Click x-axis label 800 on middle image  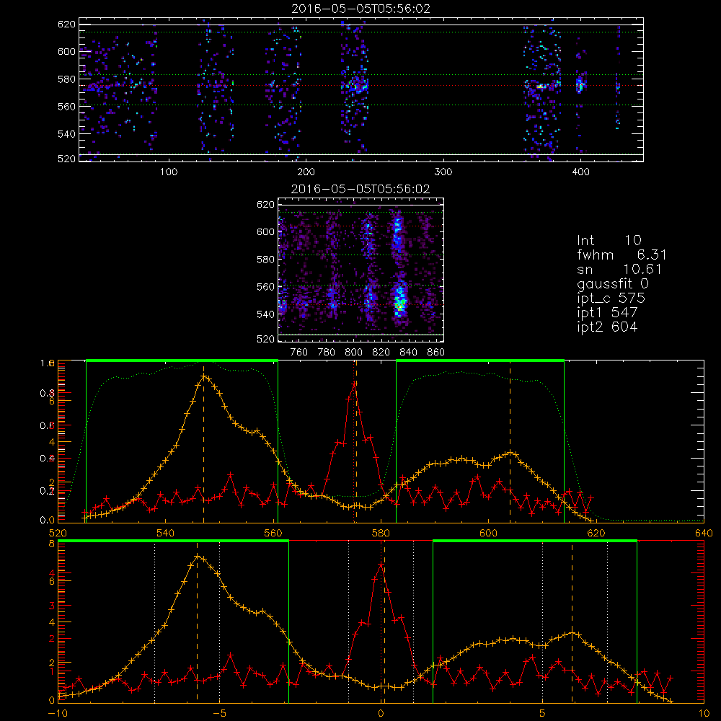tap(353, 353)
